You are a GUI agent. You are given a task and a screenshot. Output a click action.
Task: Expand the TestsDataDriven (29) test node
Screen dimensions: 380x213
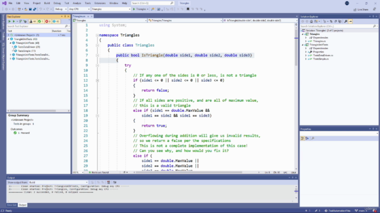[12, 47]
